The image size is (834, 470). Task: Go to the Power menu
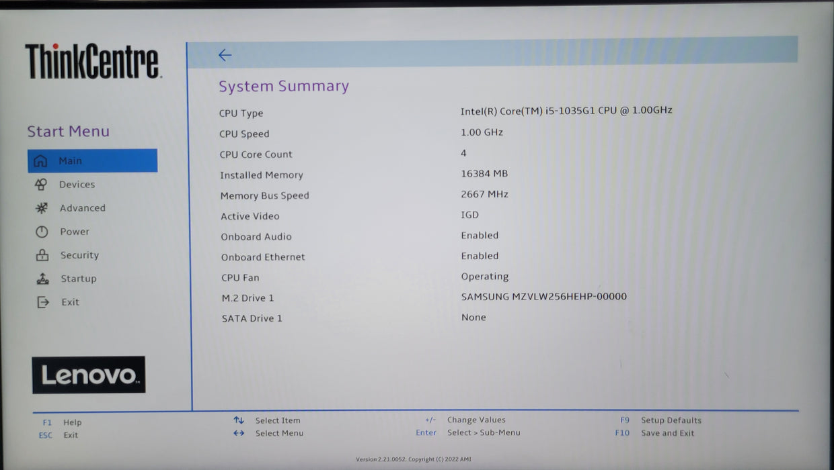tap(75, 232)
